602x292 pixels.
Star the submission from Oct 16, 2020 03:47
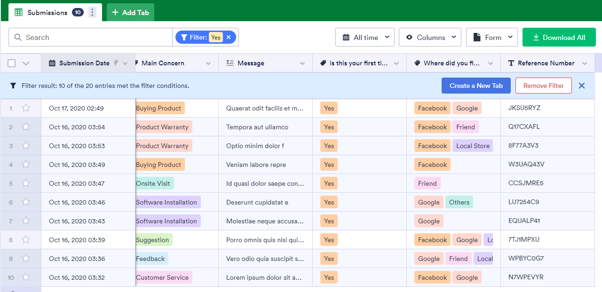tap(26, 183)
